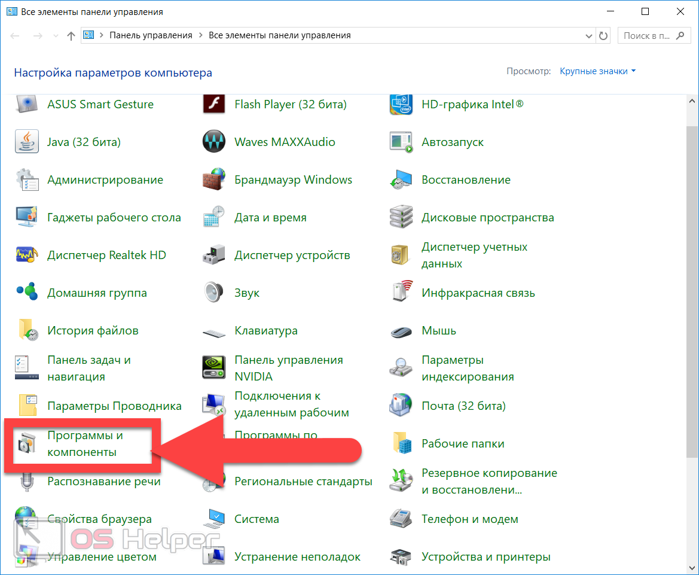Click the HD-графика Intel icon

[x=401, y=104]
